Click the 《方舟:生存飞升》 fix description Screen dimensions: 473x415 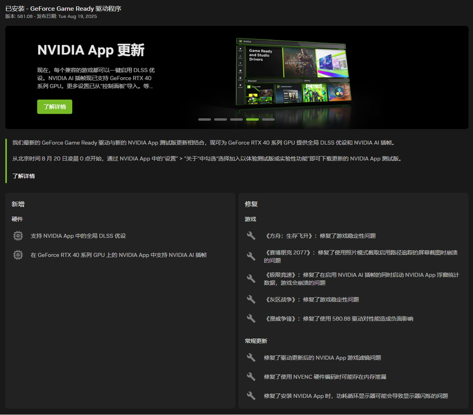pyautogui.click(x=320, y=236)
